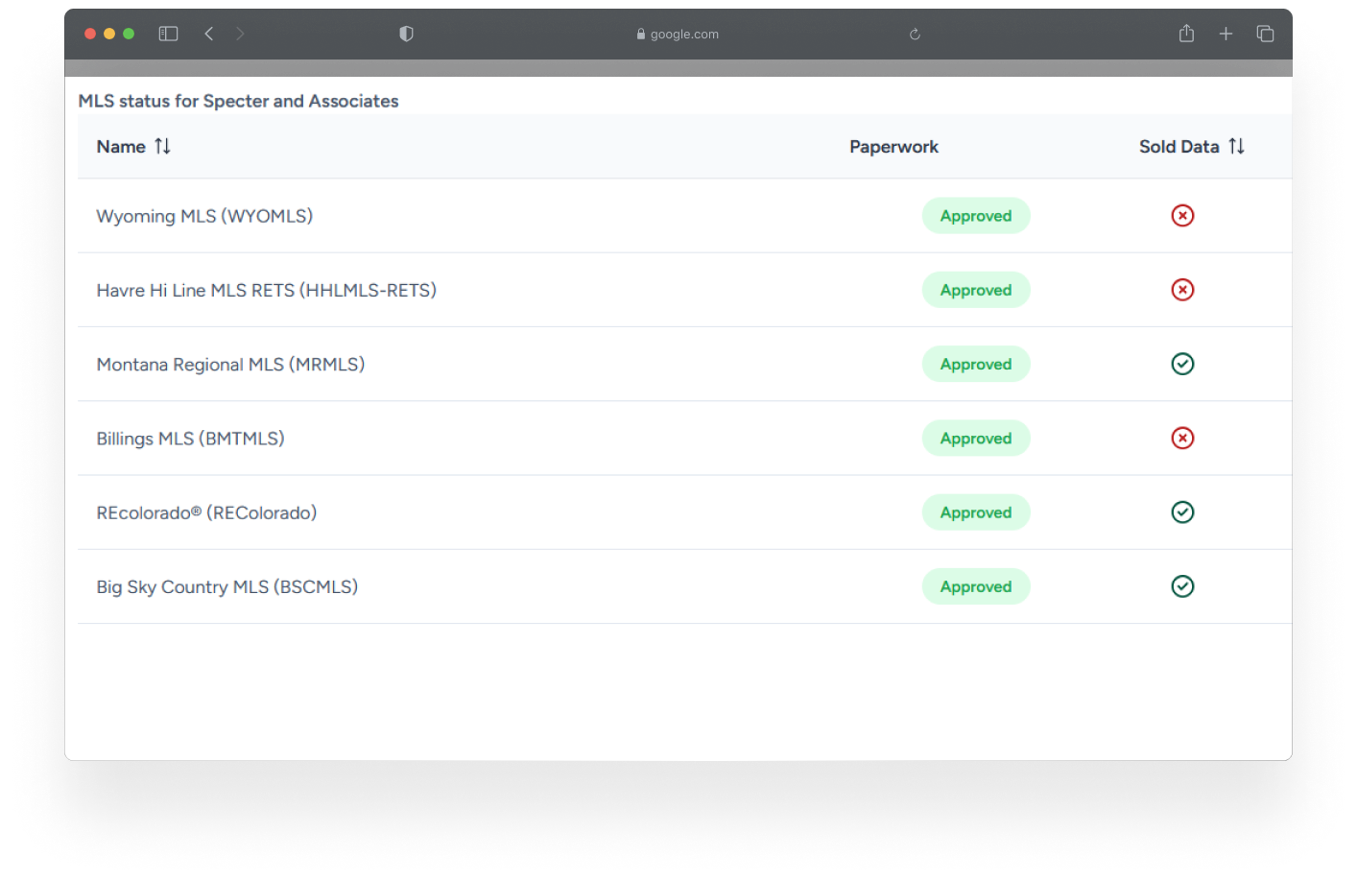Click the Approved badge for Wyoming MLS
This screenshot has height=881, width=1357.
(976, 216)
